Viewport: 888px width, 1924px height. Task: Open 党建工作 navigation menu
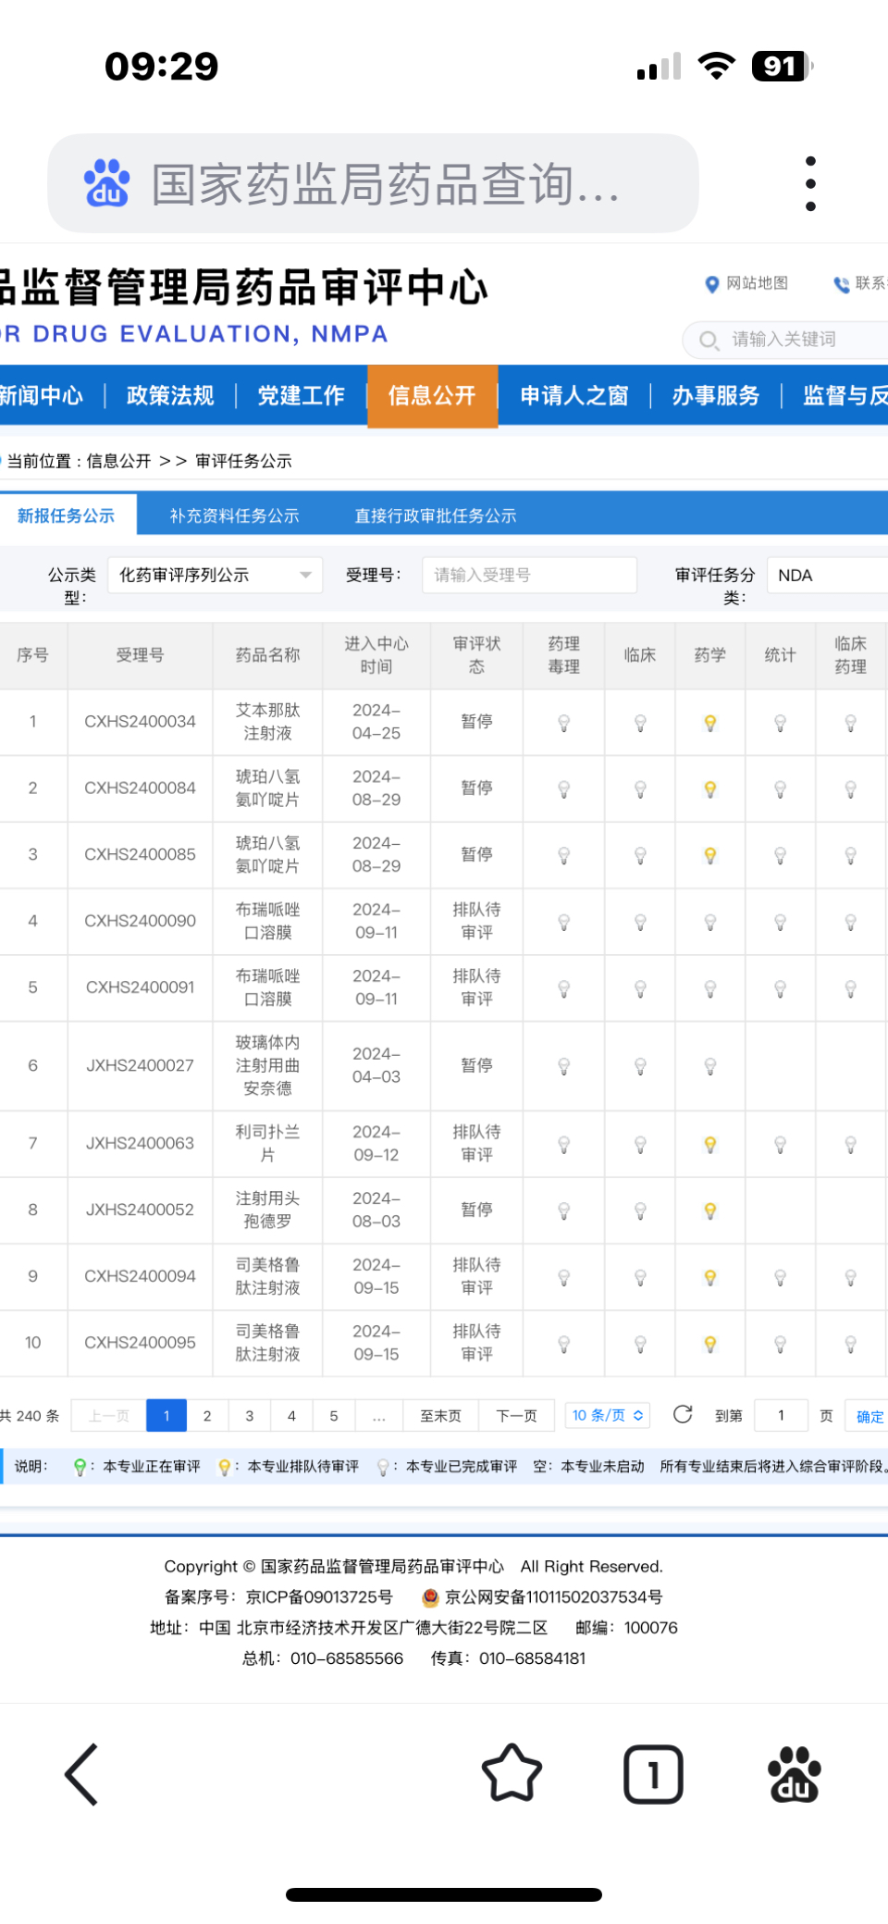[x=301, y=396]
